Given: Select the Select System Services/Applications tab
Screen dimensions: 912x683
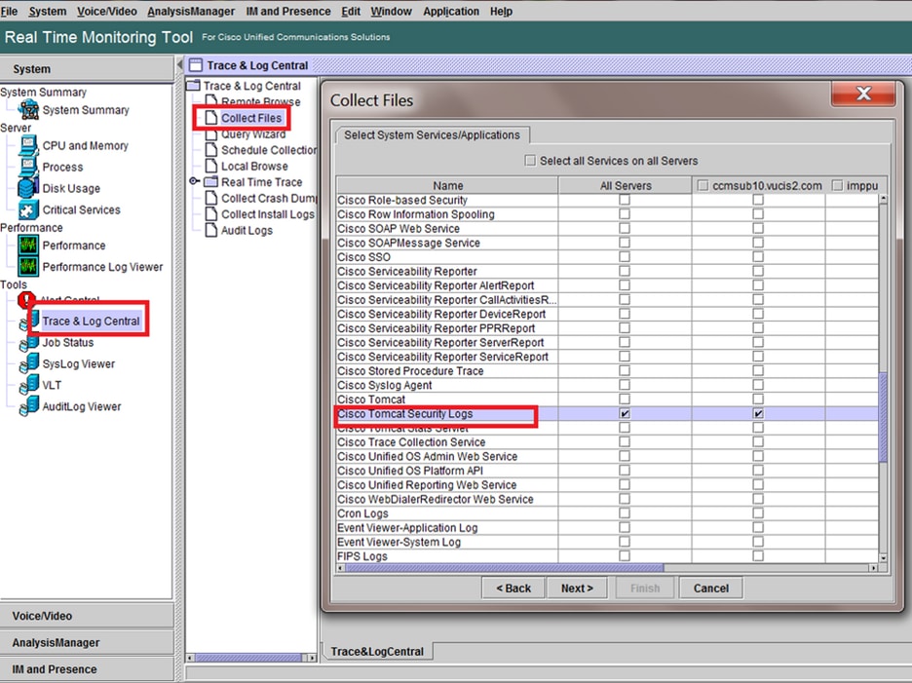Looking at the screenshot, I should click(x=433, y=135).
